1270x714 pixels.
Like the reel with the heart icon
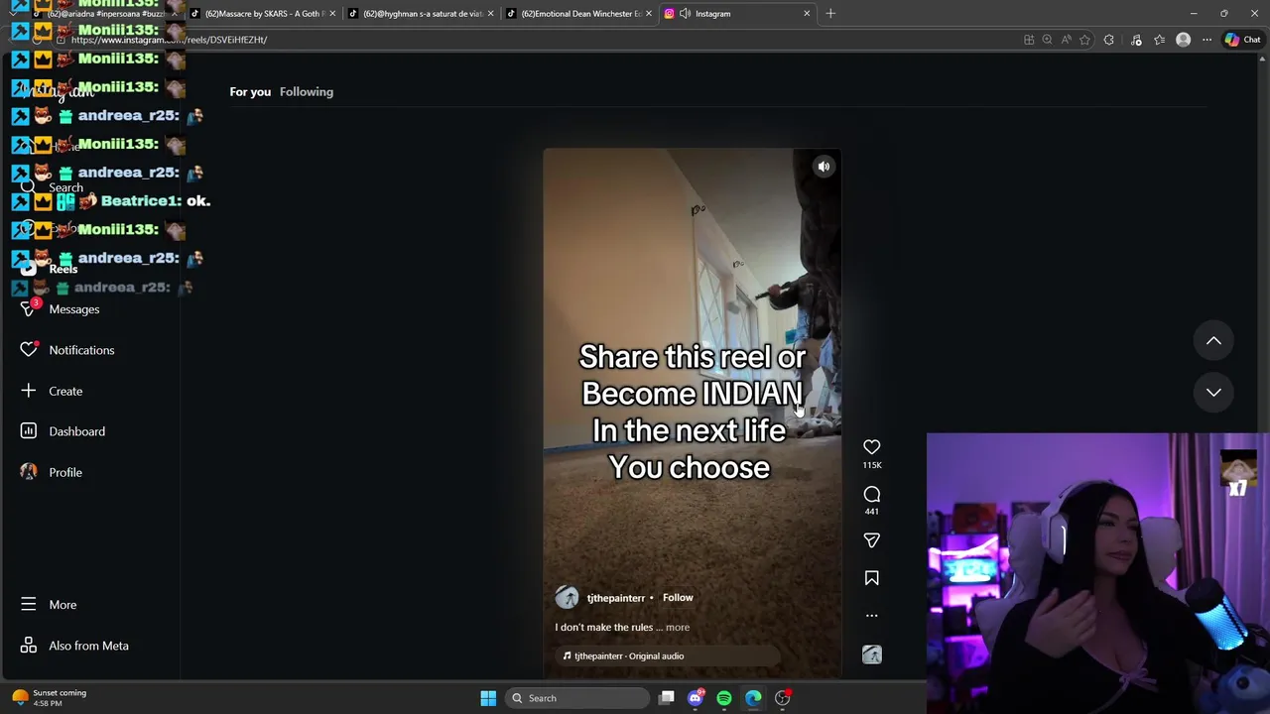coord(871,447)
